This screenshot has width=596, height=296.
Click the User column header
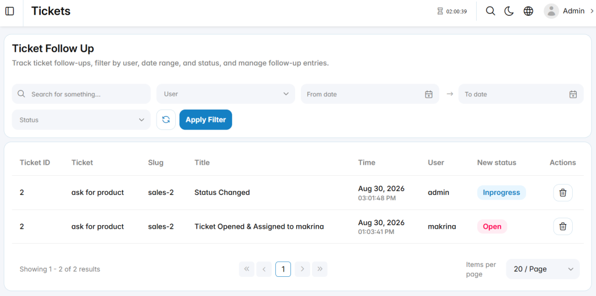pos(436,163)
